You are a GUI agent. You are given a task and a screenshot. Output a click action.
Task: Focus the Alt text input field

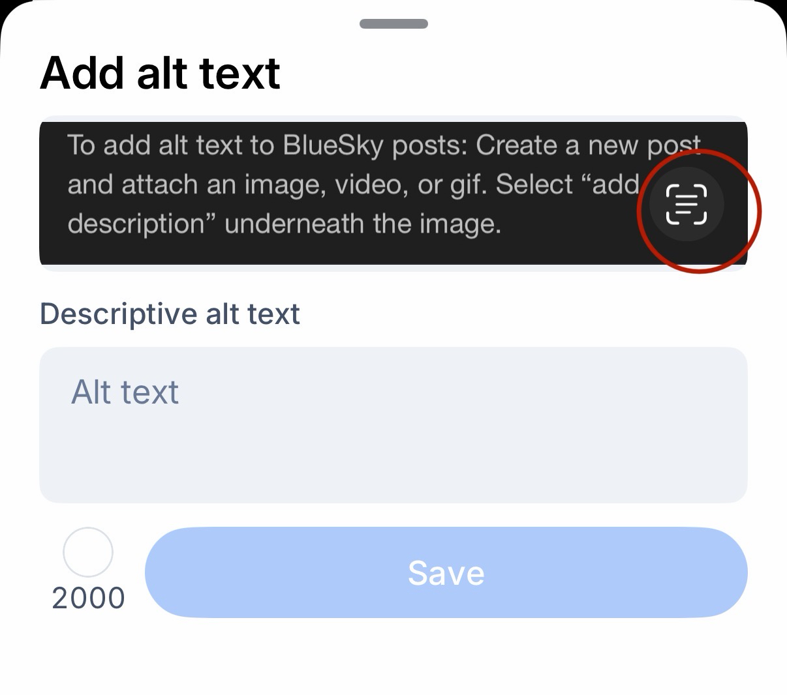pos(393,424)
